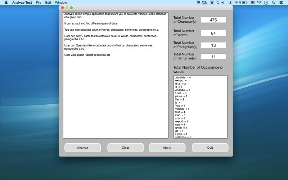
Task: Open the File menu
Action: click(39, 3)
